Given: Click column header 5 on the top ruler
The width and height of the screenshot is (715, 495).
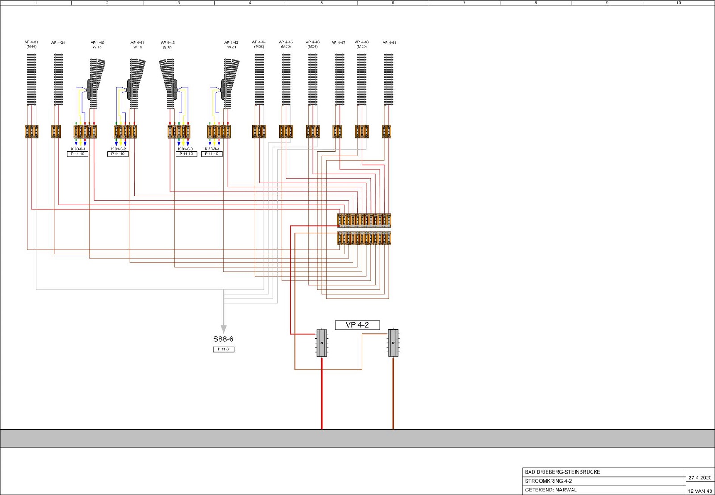Looking at the screenshot, I should [x=321, y=3].
